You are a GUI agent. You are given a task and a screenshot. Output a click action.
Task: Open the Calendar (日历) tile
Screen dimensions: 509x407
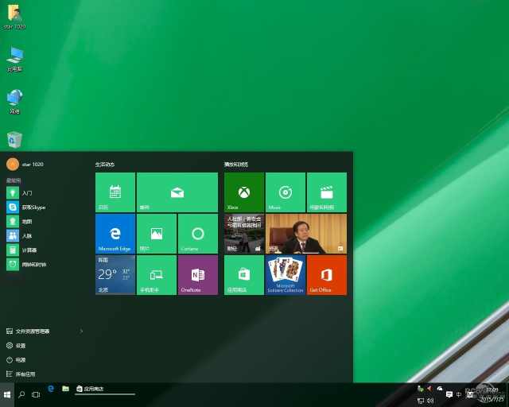tap(115, 192)
